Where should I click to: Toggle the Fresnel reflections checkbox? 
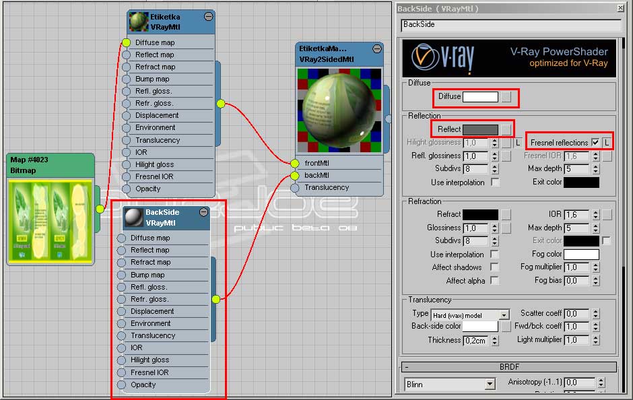click(x=595, y=143)
